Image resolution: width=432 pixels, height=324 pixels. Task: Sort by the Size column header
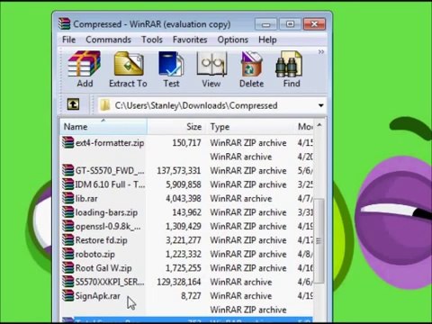click(176, 127)
